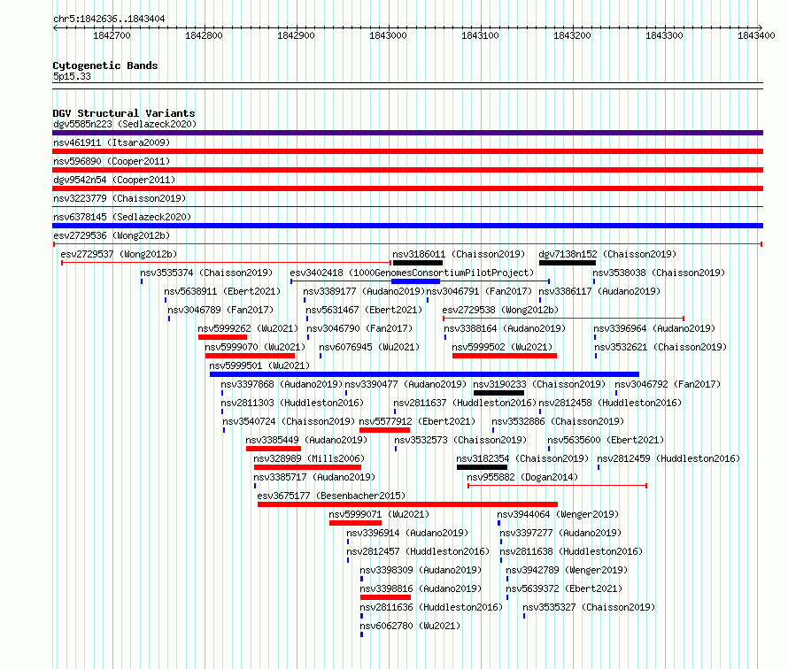The height and width of the screenshot is (669, 788).
Task: Click nsv5577912 (Ebert2021) label
Action: point(417,421)
